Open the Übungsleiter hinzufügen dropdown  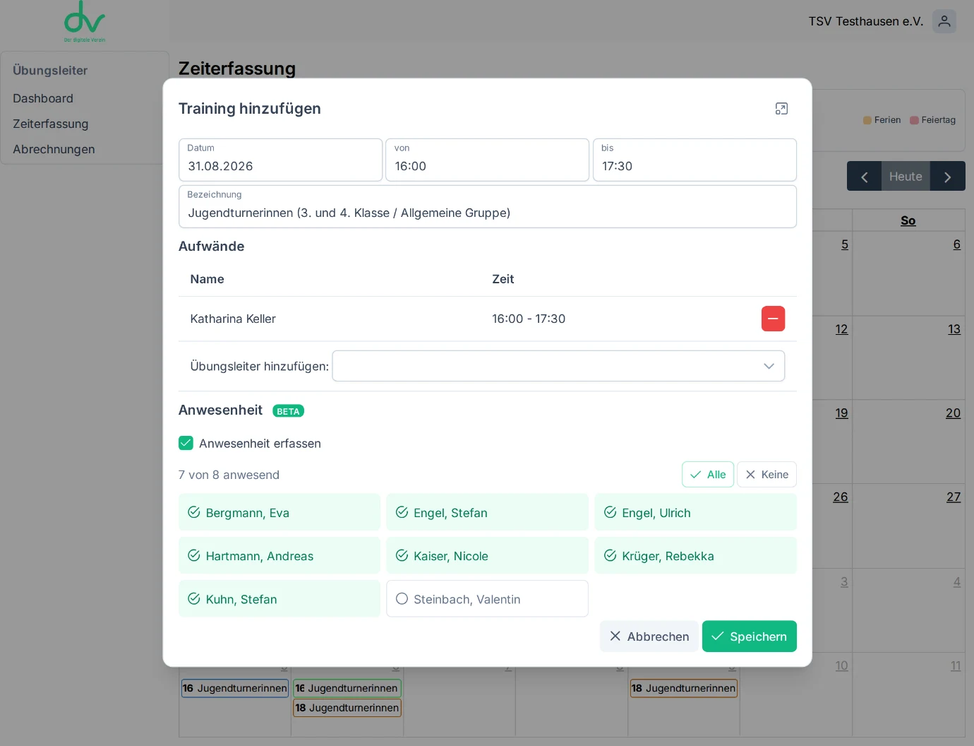tap(558, 366)
